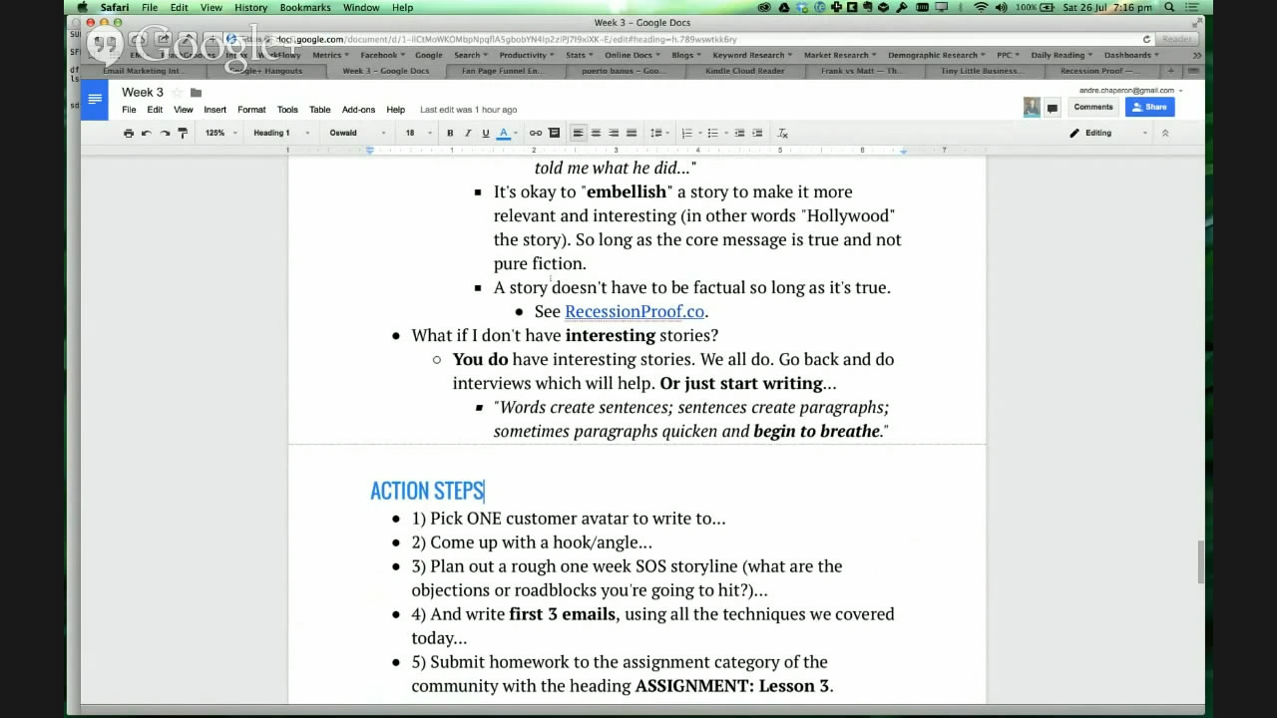The image size is (1277, 718).
Task: Click the Undo icon
Action: (x=145, y=133)
